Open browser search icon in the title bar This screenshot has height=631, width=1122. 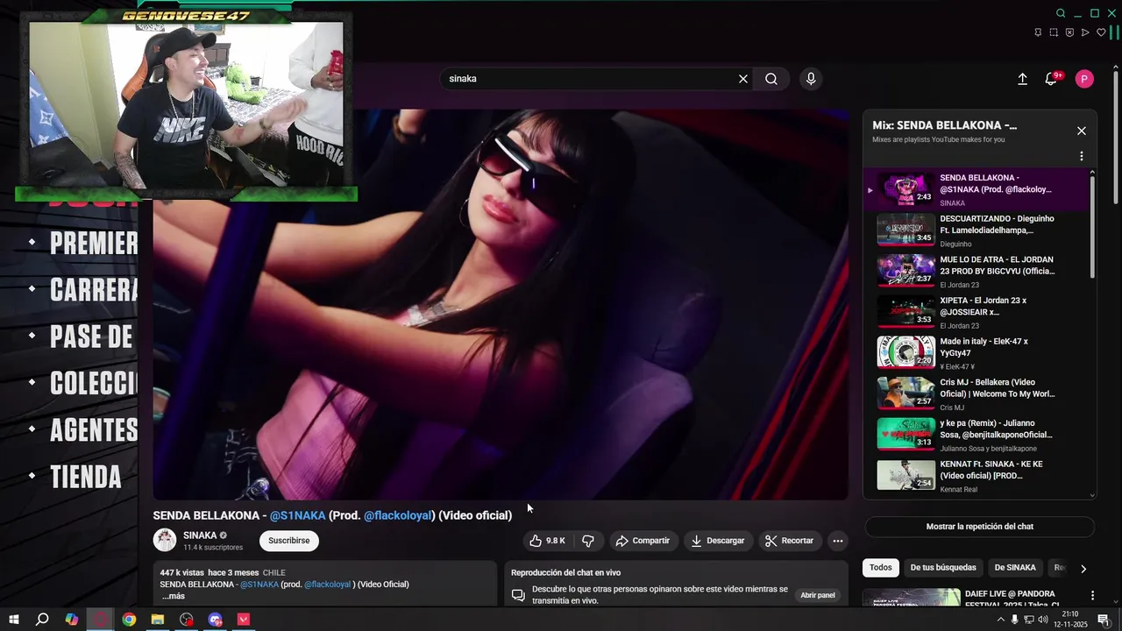1061,13
